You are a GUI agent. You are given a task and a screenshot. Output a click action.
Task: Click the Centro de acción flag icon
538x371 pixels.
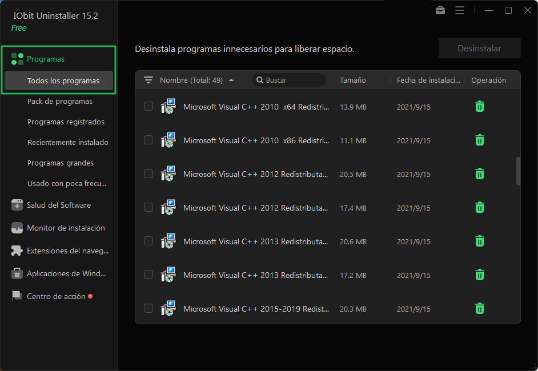coord(17,296)
